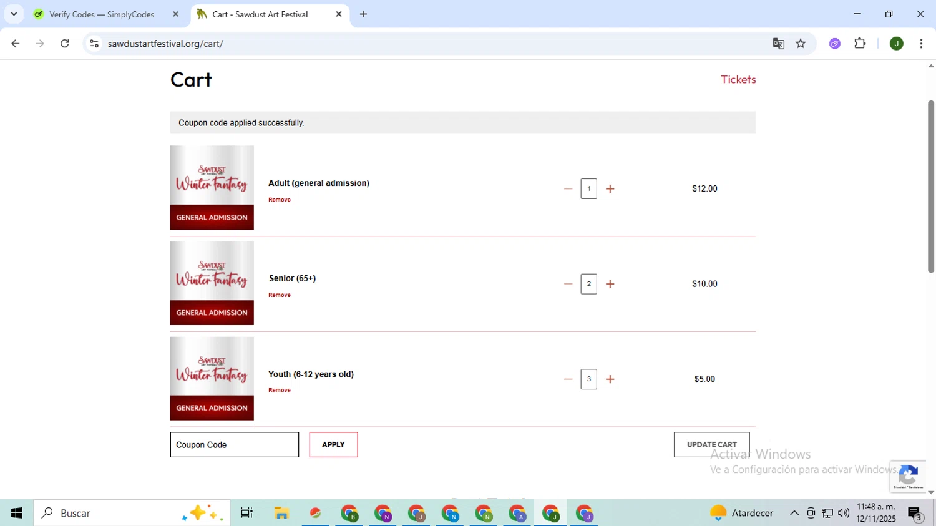Open the Chrome taskbar icon with A badge
This screenshot has height=526, width=936.
tap(517, 513)
